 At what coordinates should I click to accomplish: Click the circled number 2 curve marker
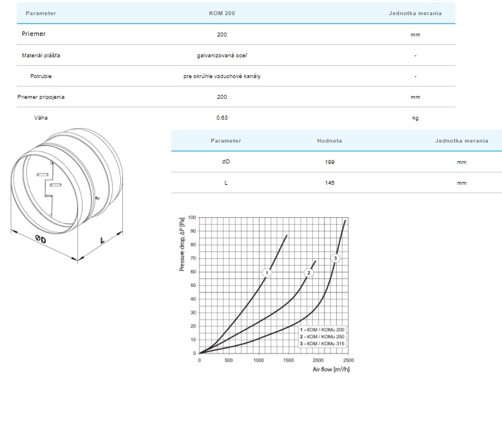308,272
